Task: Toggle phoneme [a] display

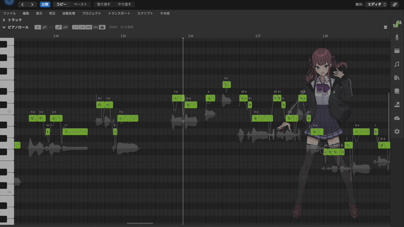Action: [x=96, y=27]
